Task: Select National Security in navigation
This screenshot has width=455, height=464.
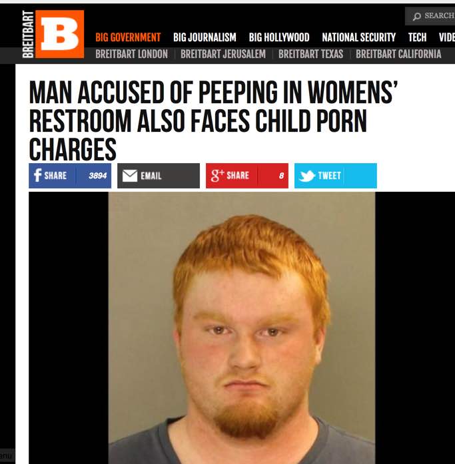Action: [359, 37]
